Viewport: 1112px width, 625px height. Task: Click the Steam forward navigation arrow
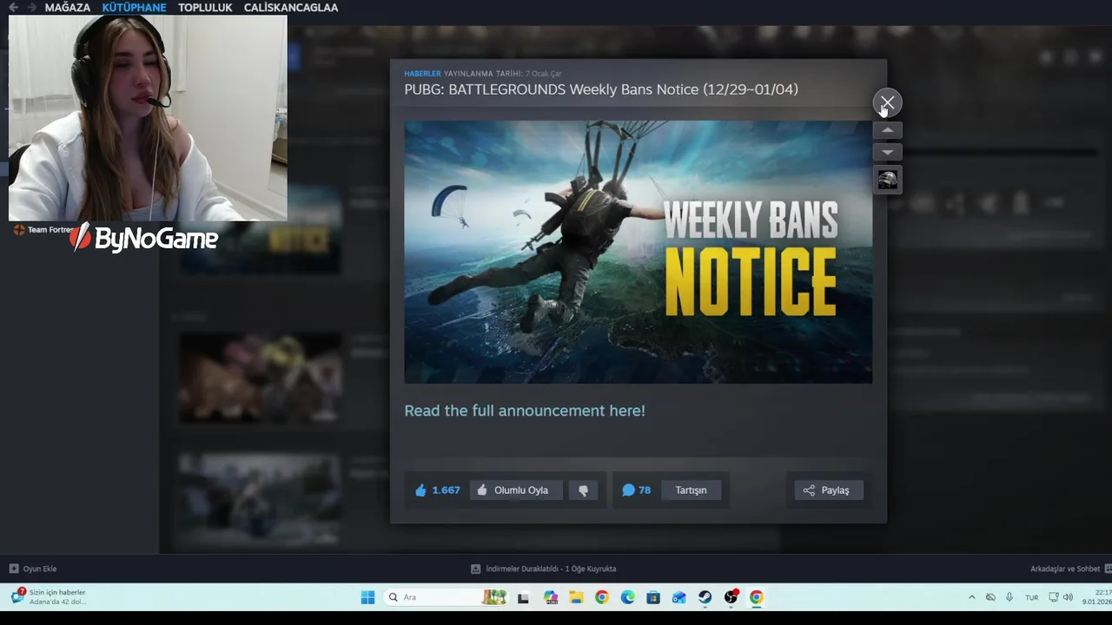(x=32, y=7)
